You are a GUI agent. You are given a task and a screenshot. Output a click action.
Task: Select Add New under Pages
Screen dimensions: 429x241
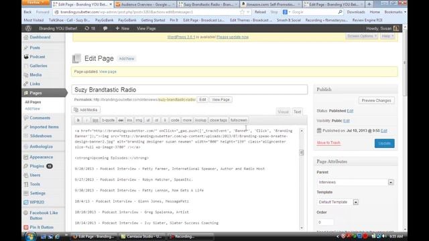pos(32,108)
